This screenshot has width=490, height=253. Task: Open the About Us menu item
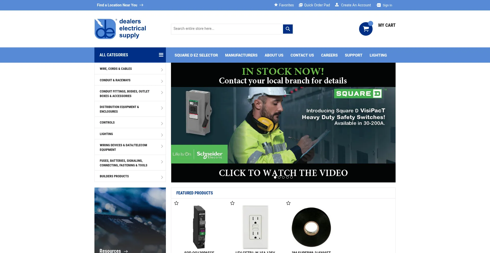pos(274,55)
